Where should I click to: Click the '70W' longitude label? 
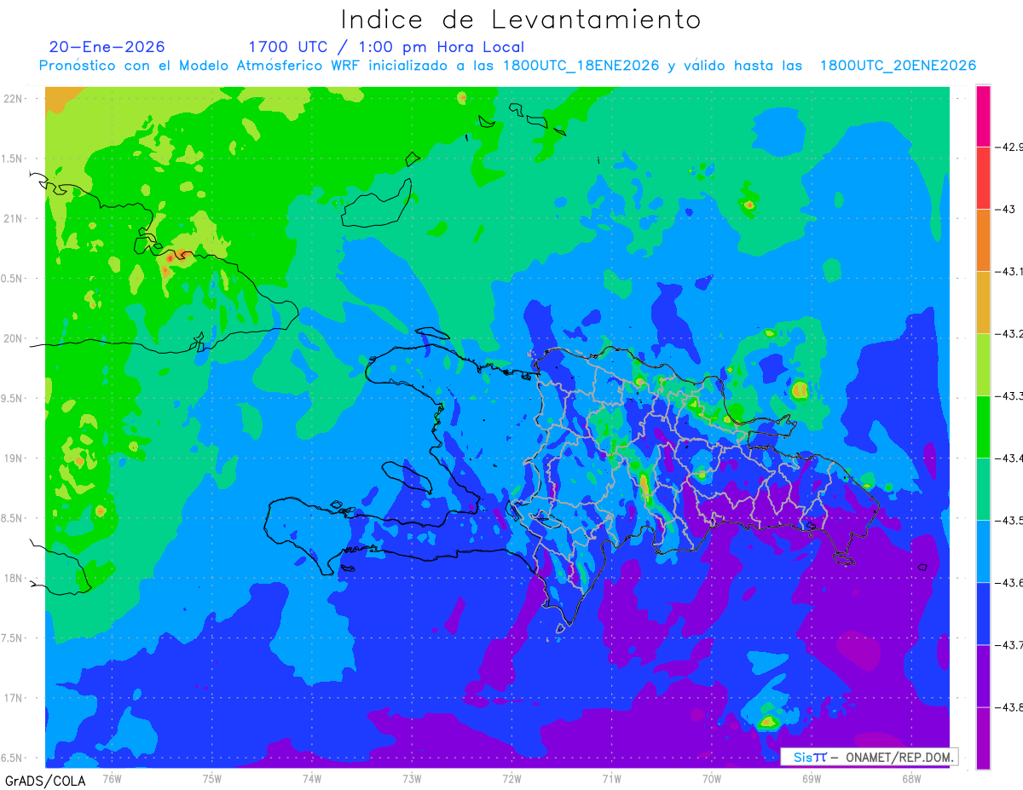tap(711, 779)
